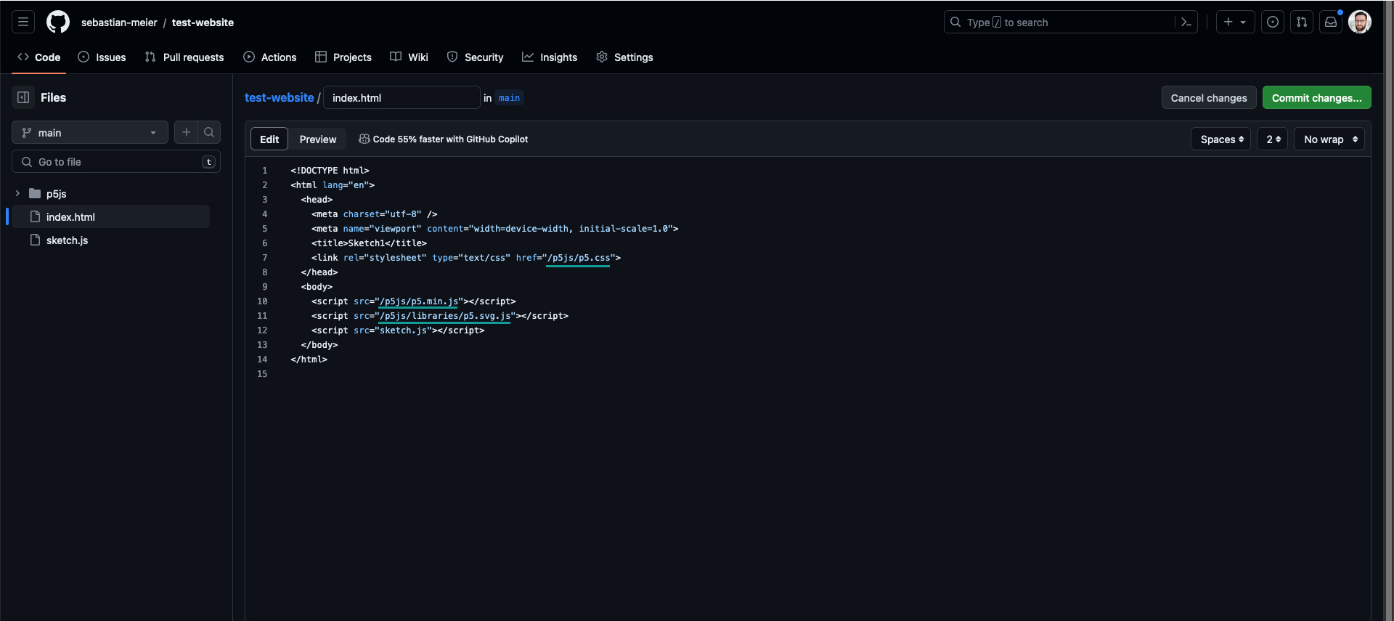Click line number 15 in the gutter

[262, 374]
